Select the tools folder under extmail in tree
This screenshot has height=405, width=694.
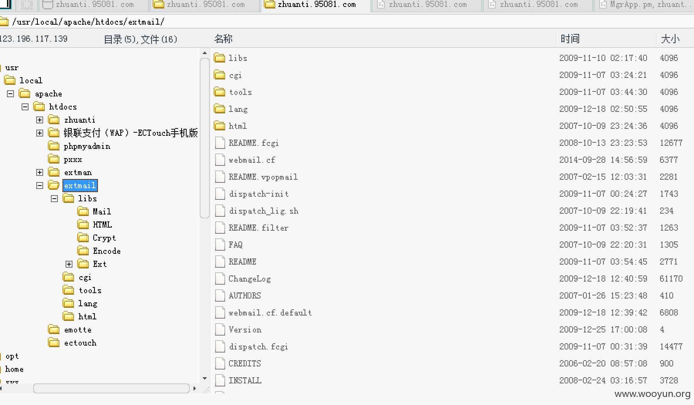coord(90,290)
